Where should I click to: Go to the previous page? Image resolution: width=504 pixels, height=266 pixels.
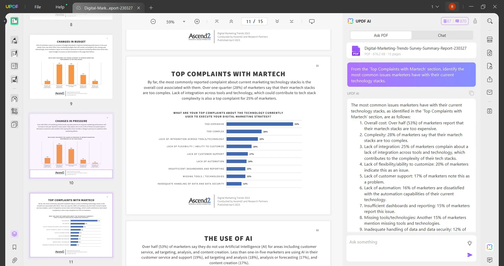coord(231,22)
